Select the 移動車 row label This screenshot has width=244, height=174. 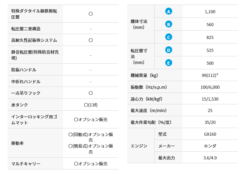point(17,143)
